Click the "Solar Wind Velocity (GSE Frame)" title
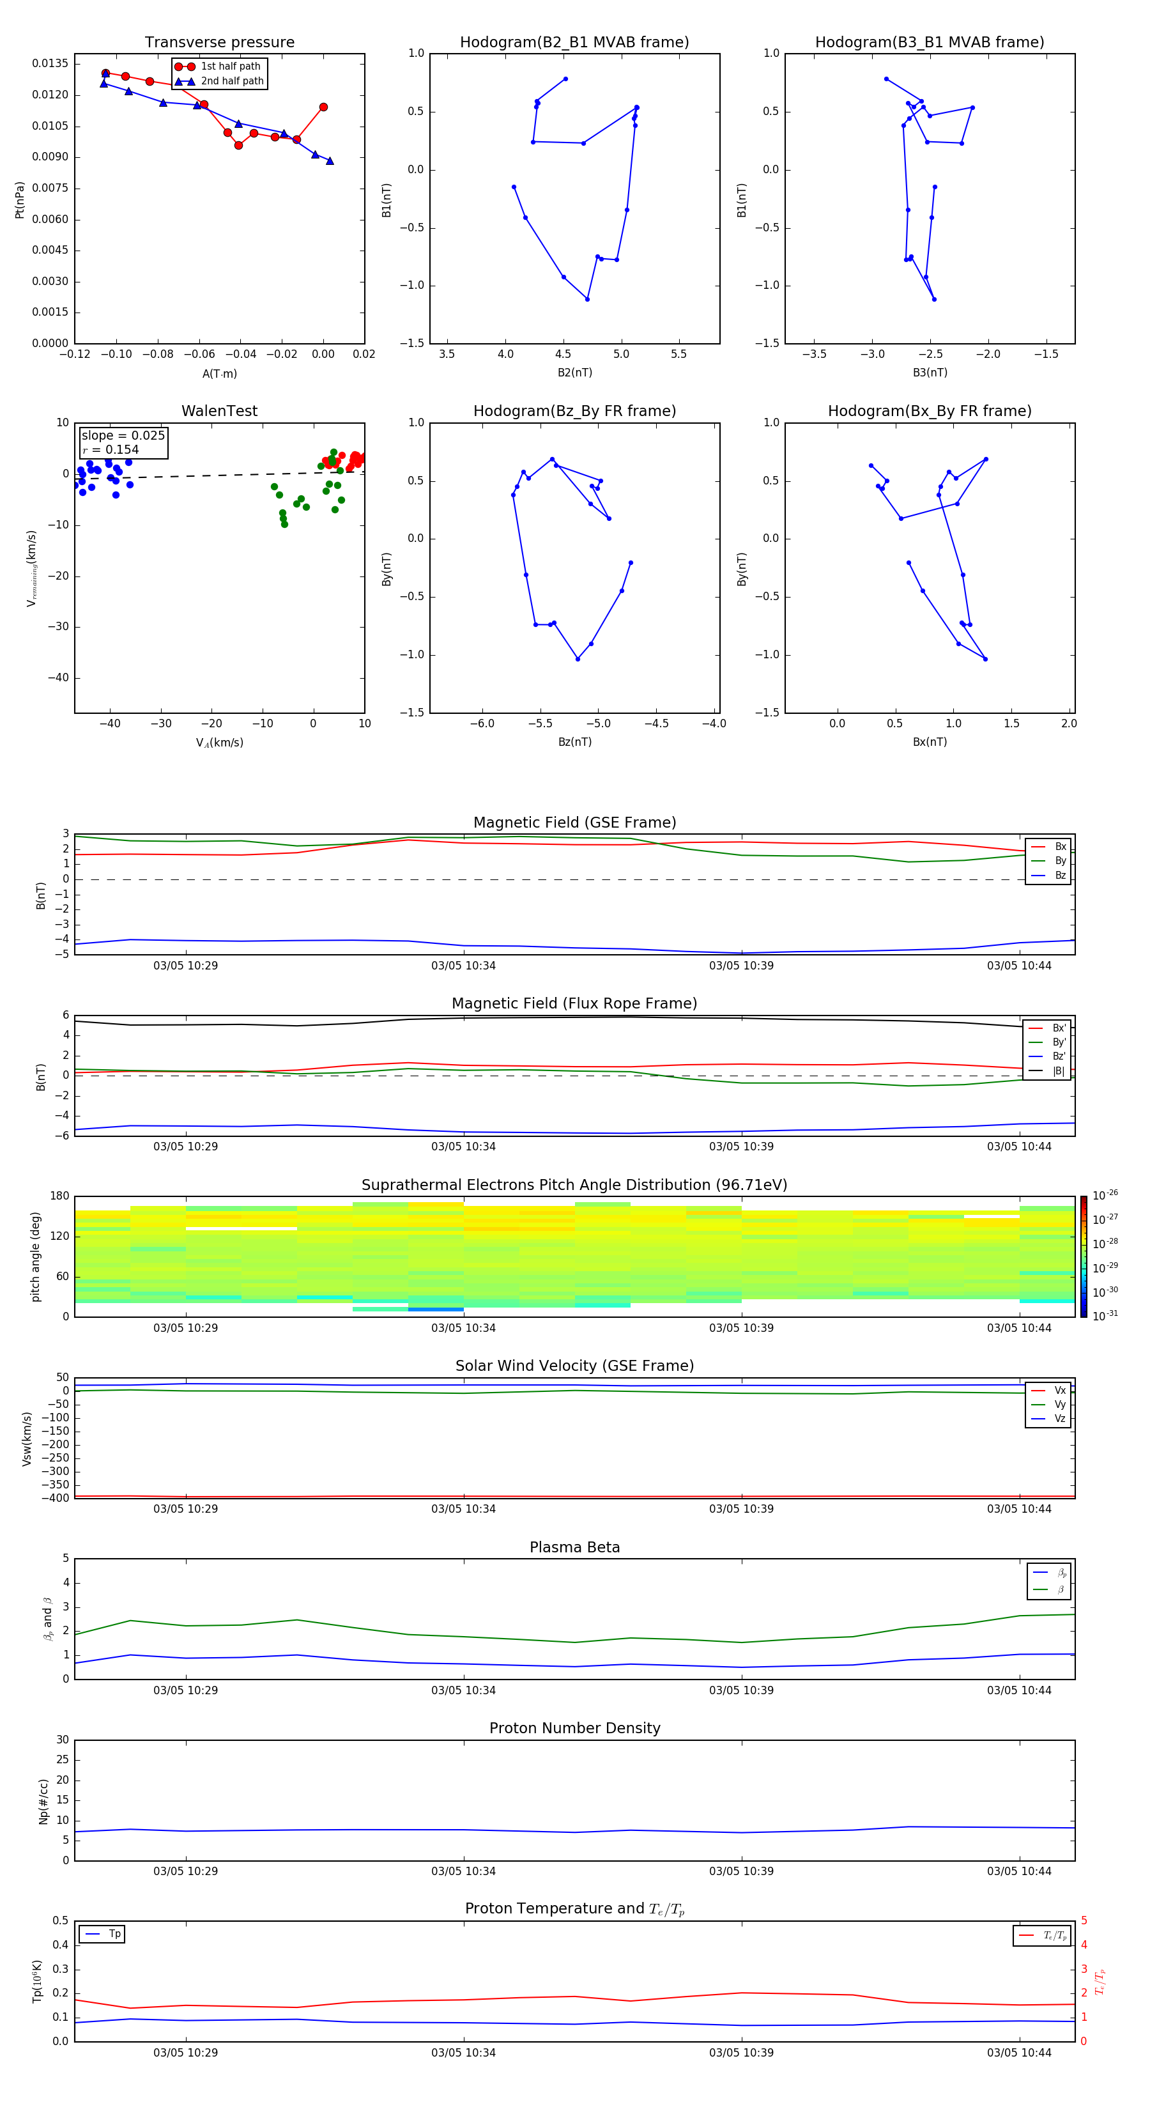 point(574,1366)
